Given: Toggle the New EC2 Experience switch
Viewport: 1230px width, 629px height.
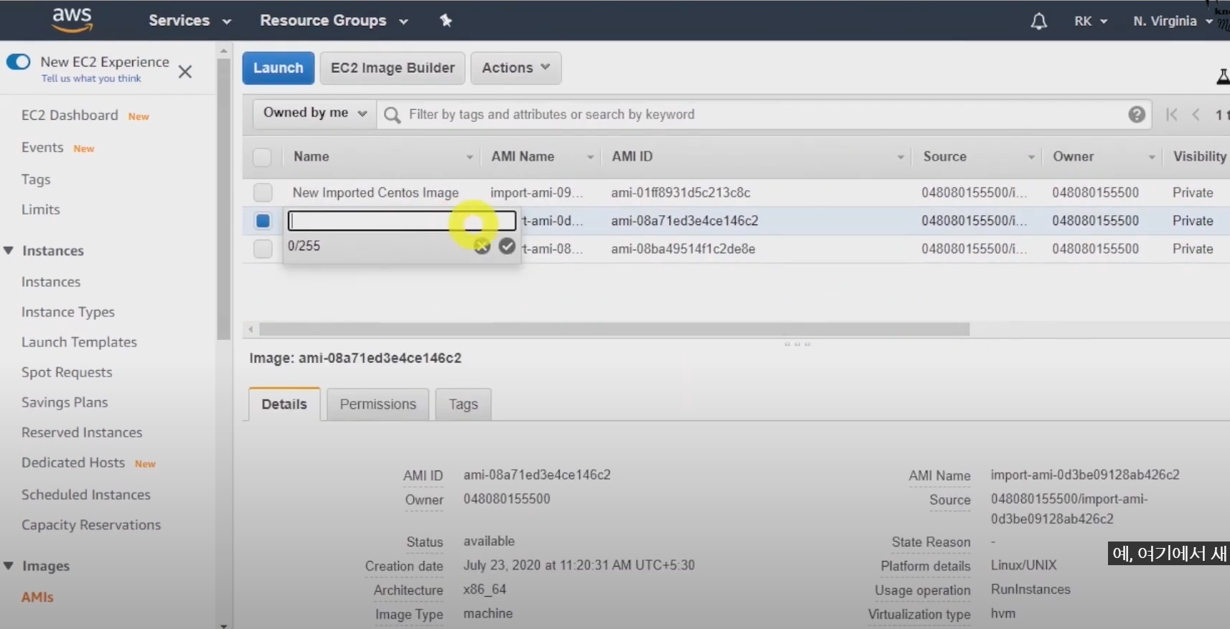Looking at the screenshot, I should 19,62.
